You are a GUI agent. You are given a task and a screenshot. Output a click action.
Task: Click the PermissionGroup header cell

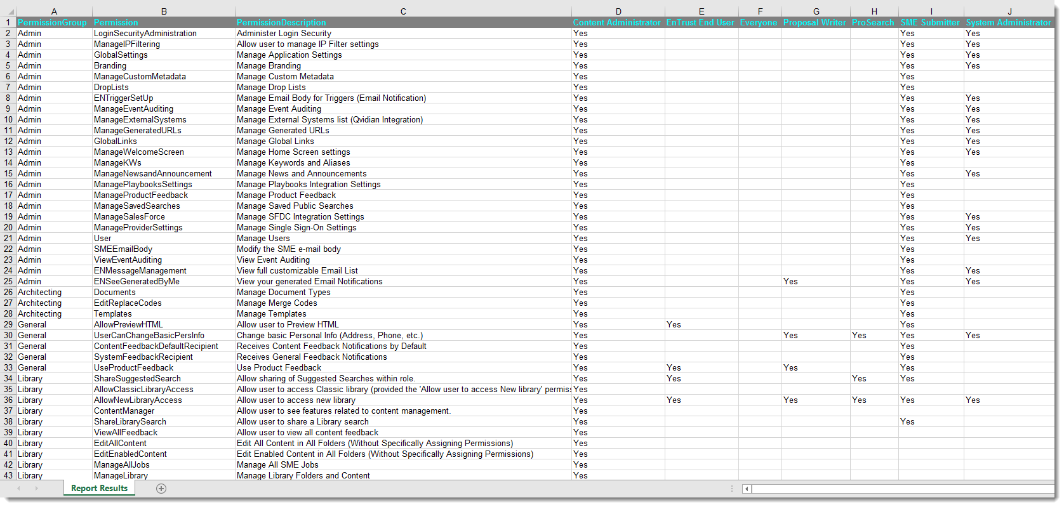pos(54,22)
